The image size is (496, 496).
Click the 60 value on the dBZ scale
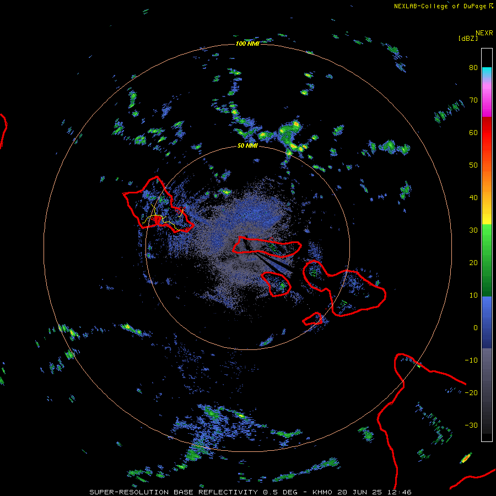point(473,132)
